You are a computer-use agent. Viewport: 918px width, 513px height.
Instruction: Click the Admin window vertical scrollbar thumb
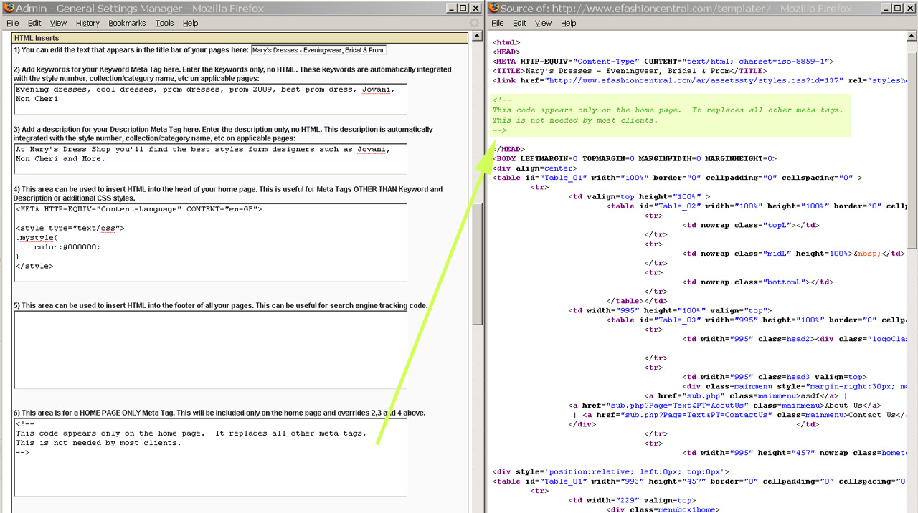coord(477,264)
